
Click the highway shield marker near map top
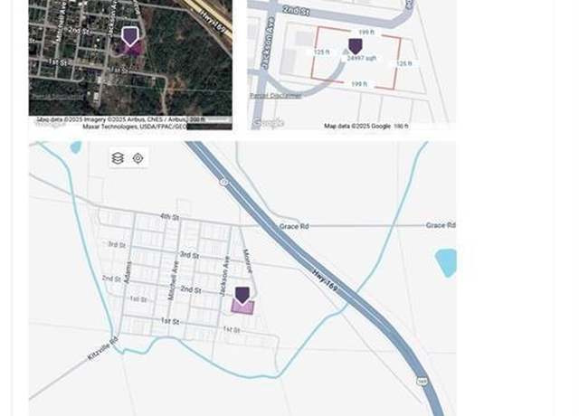tap(224, 183)
